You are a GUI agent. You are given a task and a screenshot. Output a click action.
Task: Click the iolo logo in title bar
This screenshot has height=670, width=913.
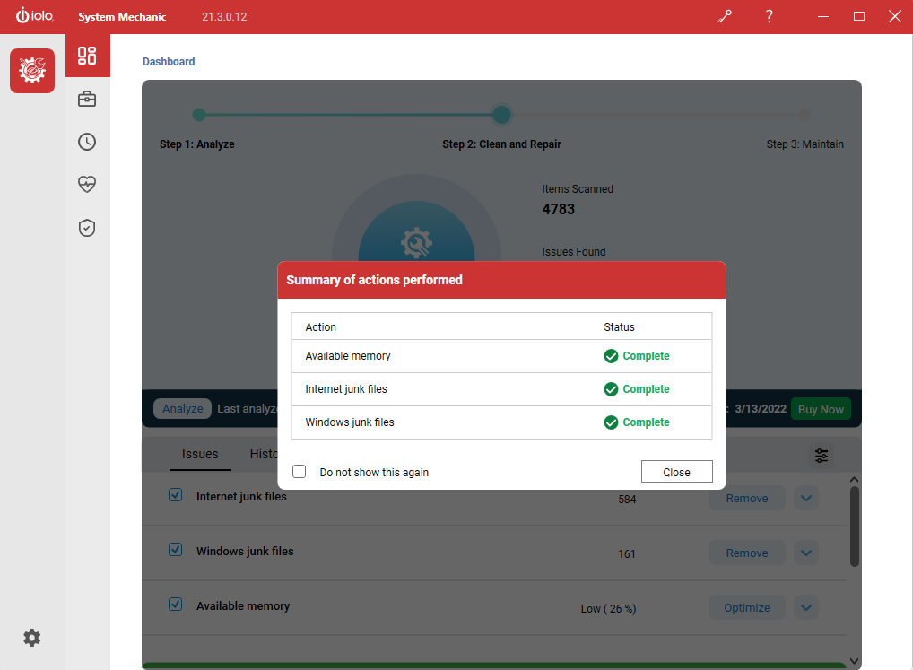pos(34,16)
